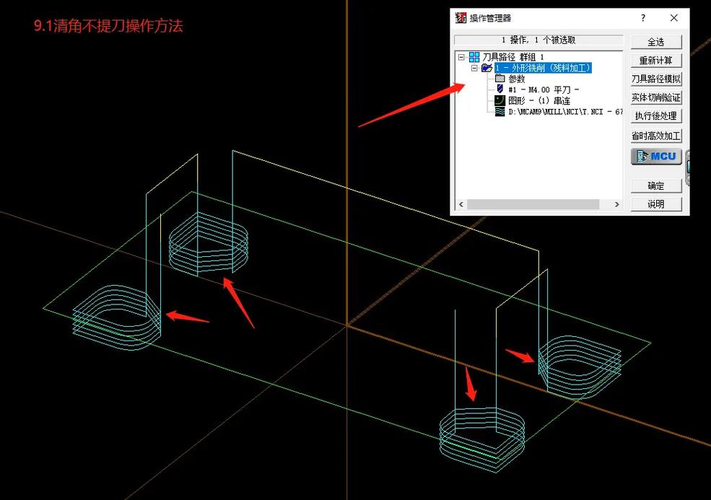
Task: Select 图形 - (1) 串连 entry
Action: (539, 100)
